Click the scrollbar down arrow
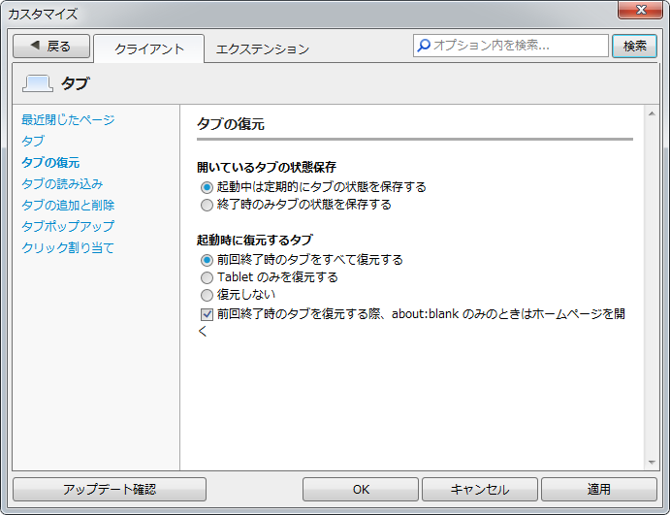Viewport: 670px width, 515px height. point(652,463)
